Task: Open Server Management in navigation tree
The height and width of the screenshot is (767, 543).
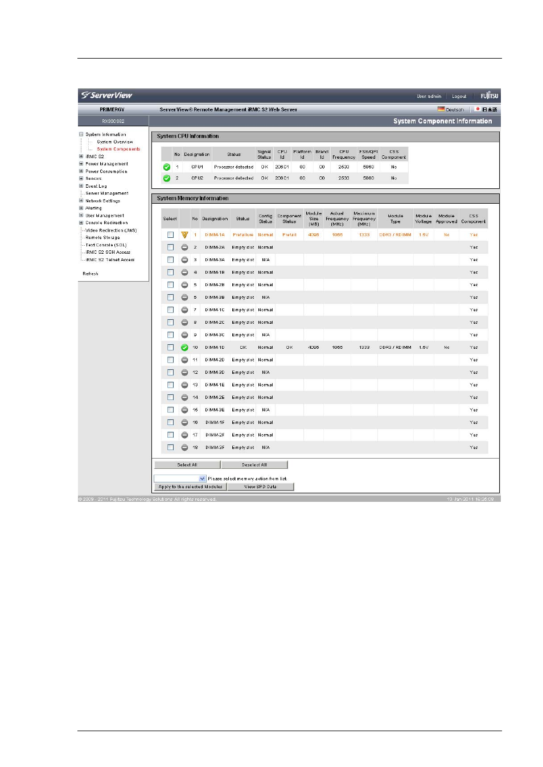Action: pyautogui.click(x=107, y=193)
